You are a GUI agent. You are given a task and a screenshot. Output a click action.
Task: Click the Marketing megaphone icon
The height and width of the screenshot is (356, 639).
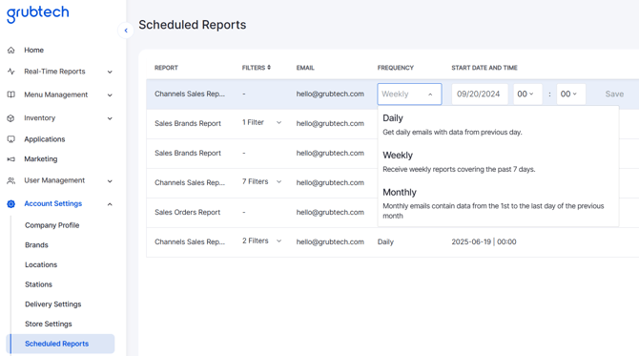pyautogui.click(x=11, y=159)
